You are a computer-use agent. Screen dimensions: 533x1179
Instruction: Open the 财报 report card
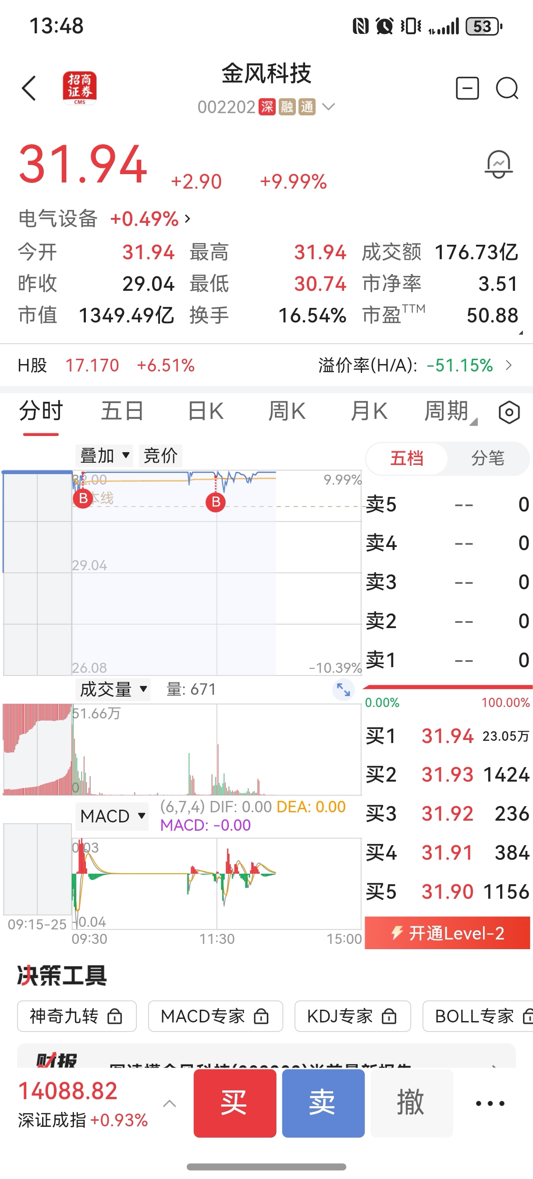tap(266, 1056)
